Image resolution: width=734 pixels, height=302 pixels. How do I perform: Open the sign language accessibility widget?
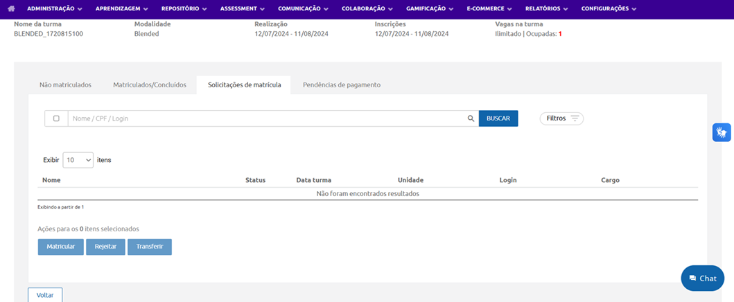pyautogui.click(x=722, y=132)
